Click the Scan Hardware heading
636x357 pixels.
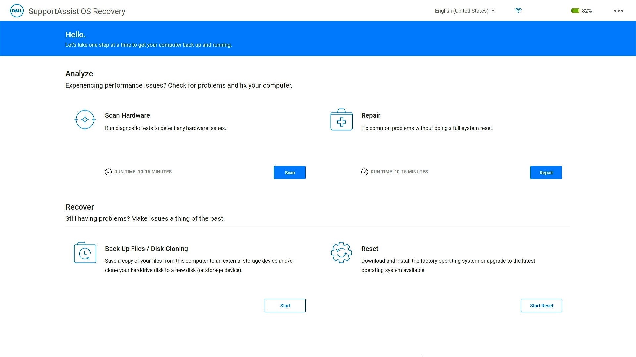click(x=127, y=115)
